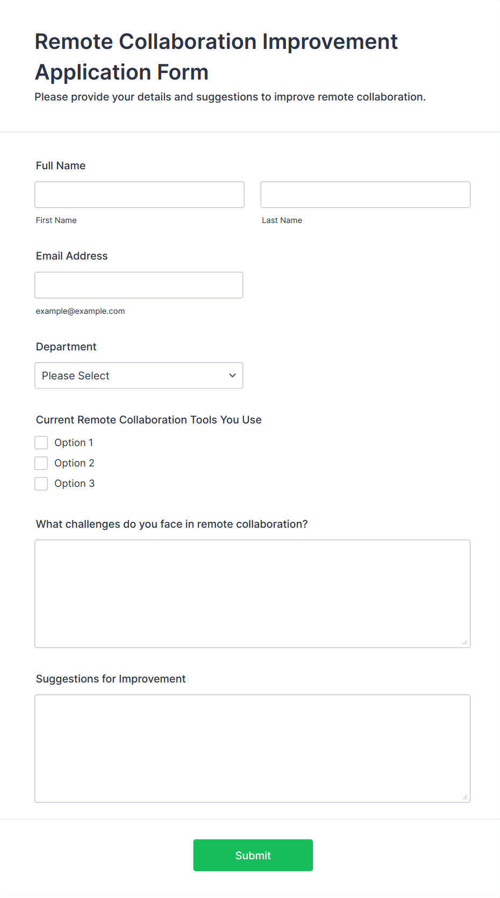
Task: Click the challenges textarea resize handle
Action: [465, 642]
